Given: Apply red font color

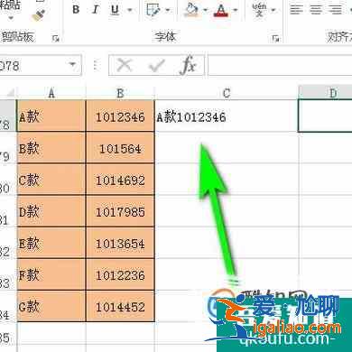Looking at the screenshot, I should tap(221, 10).
